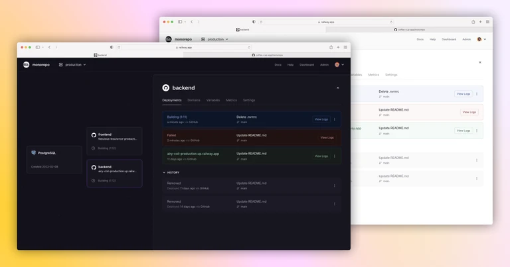Click the Railway logo in the dark window
This screenshot has height=267, width=510.
(27, 64)
